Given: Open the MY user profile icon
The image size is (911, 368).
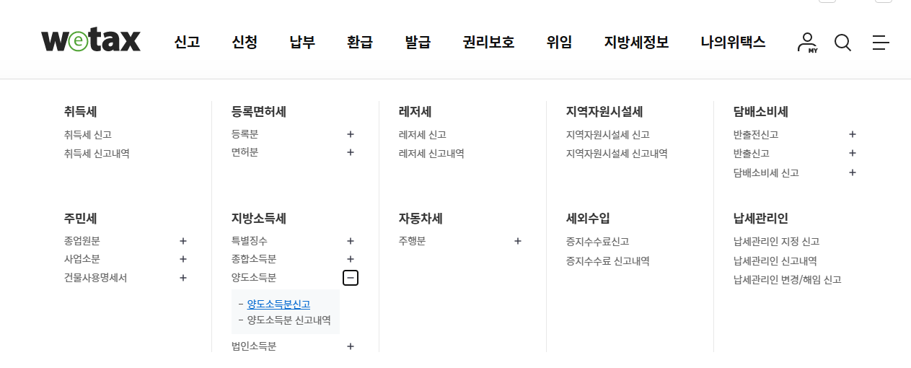Looking at the screenshot, I should click(x=807, y=43).
